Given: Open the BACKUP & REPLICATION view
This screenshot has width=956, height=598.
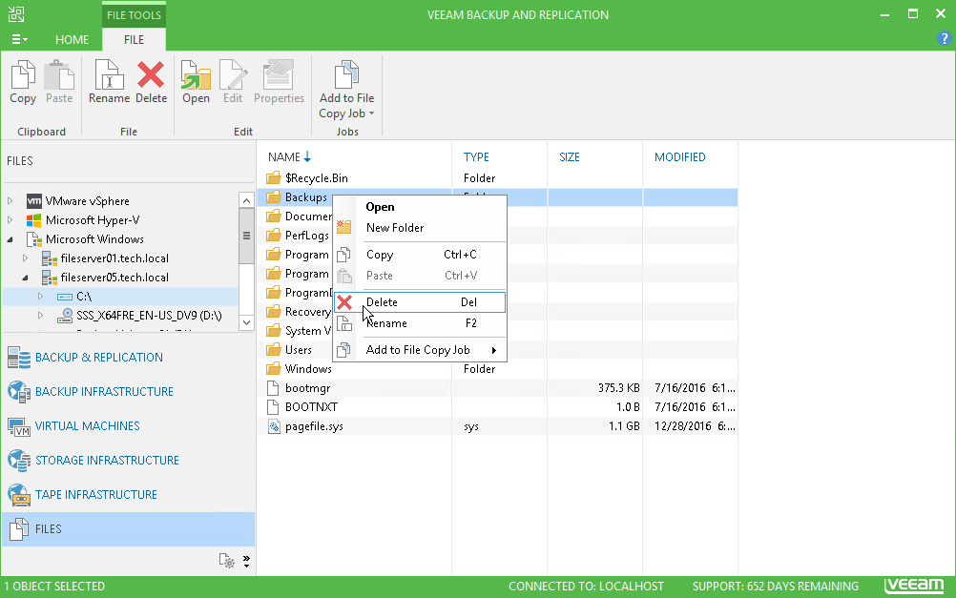Looking at the screenshot, I should pyautogui.click(x=99, y=358).
